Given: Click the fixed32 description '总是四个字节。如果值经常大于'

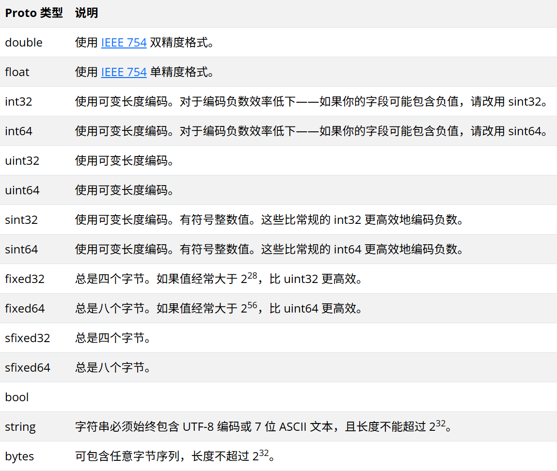Looking at the screenshot, I should click(x=156, y=279).
